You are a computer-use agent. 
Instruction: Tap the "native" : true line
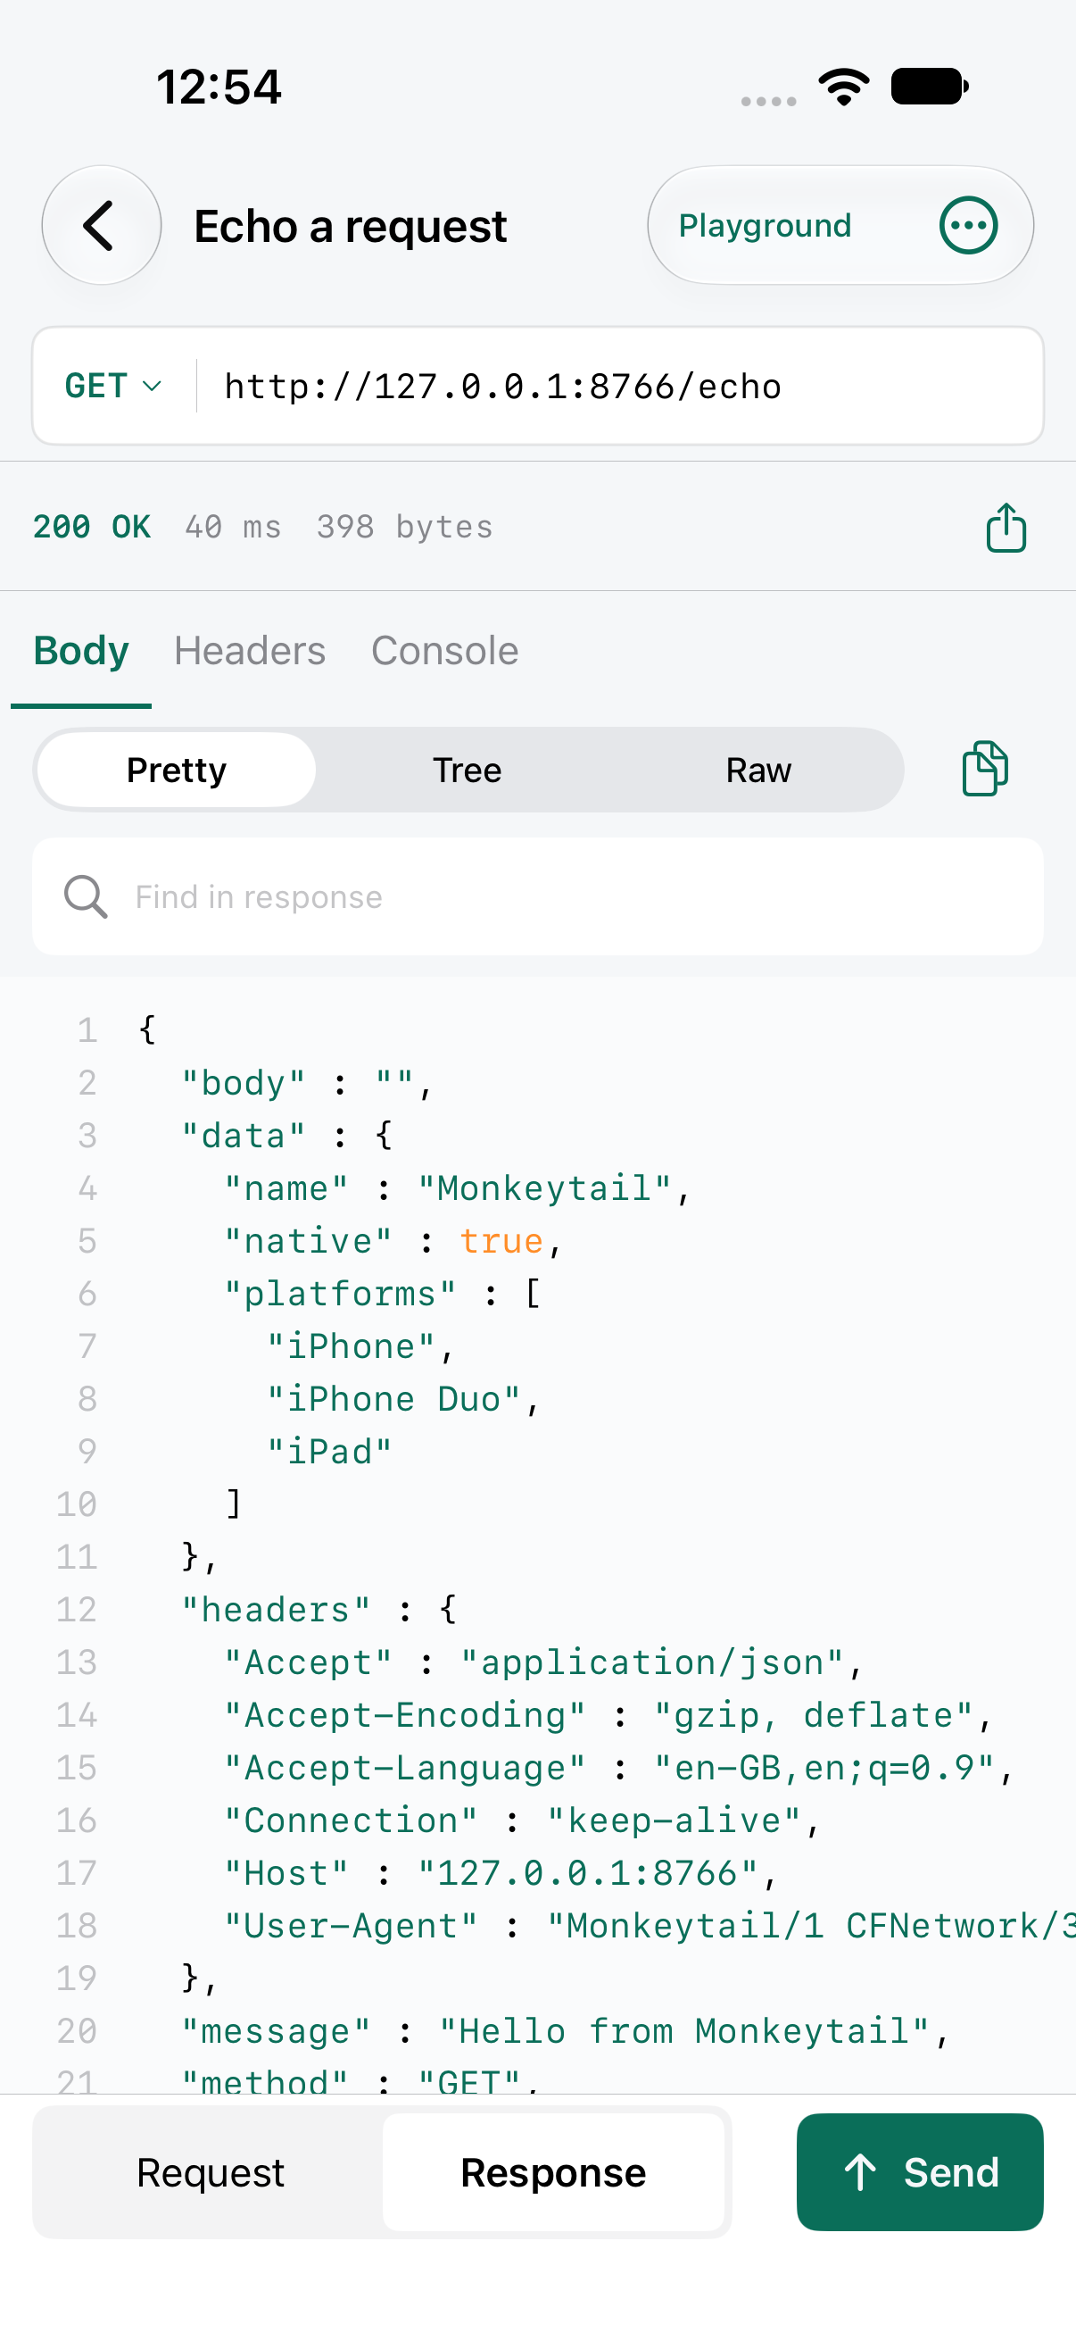click(393, 1241)
